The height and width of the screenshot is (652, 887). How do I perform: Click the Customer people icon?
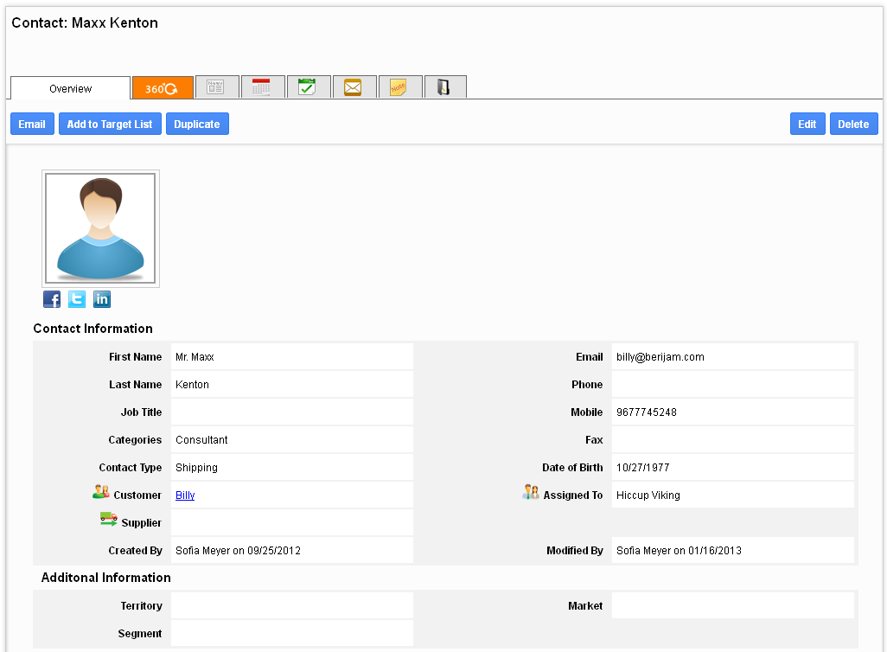point(101,493)
